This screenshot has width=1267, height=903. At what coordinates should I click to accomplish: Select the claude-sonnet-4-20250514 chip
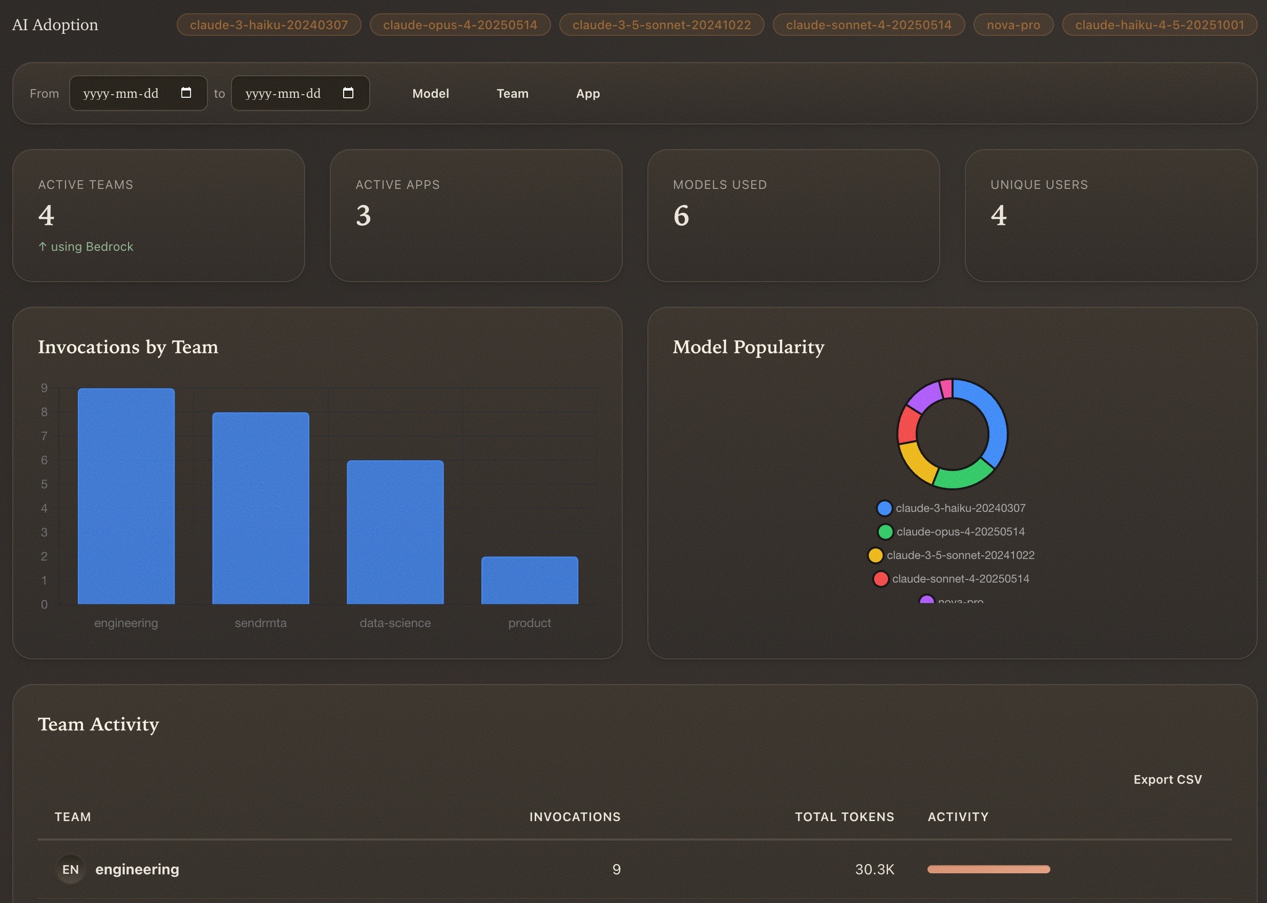click(868, 25)
